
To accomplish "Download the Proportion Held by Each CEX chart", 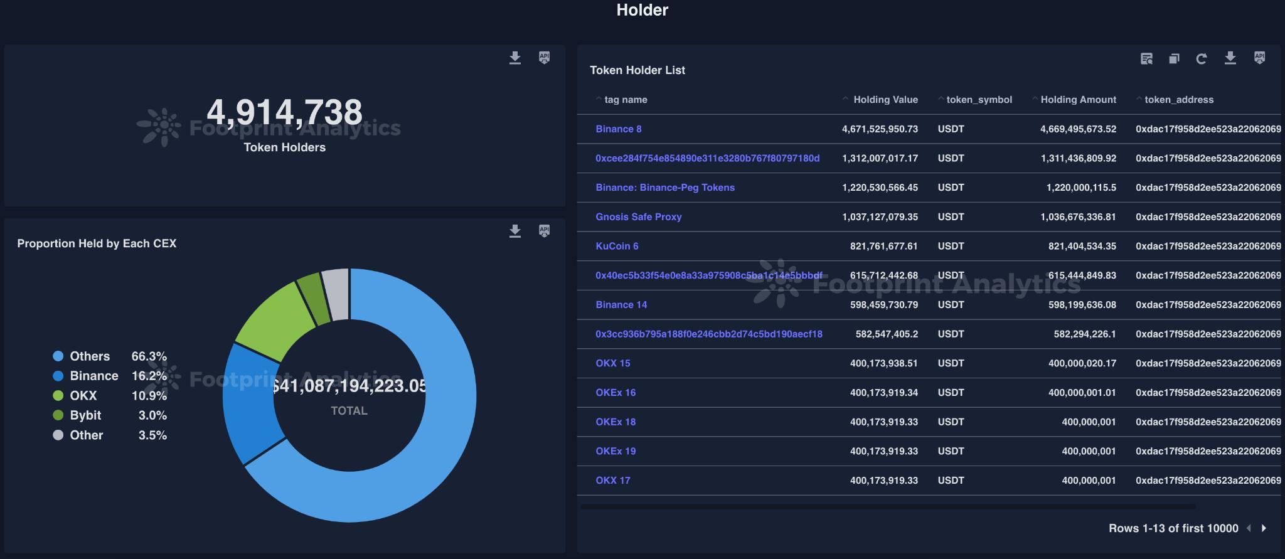I will pyautogui.click(x=515, y=232).
